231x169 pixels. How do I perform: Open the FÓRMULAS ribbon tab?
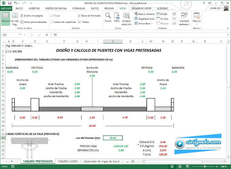(79, 9)
